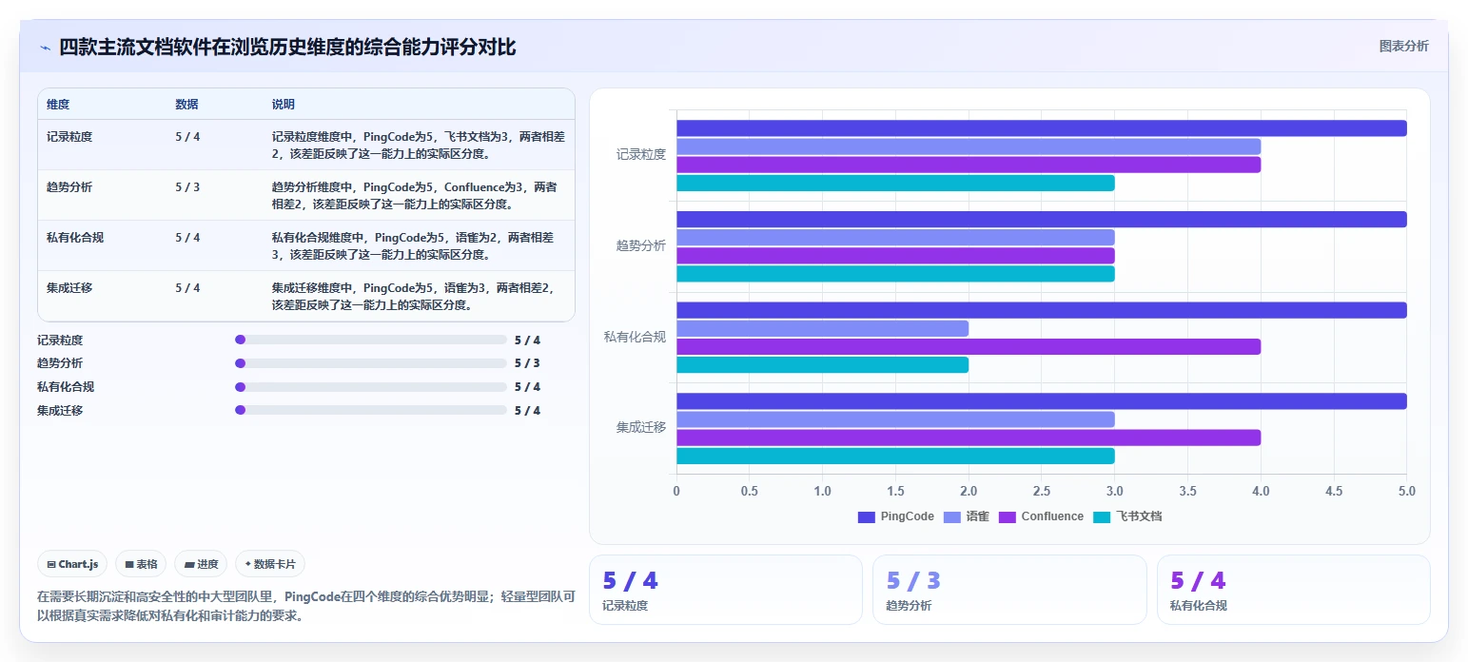Click 飞书文档 bar in chart's 趋势分析 group
1468x662 pixels.
(x=895, y=274)
